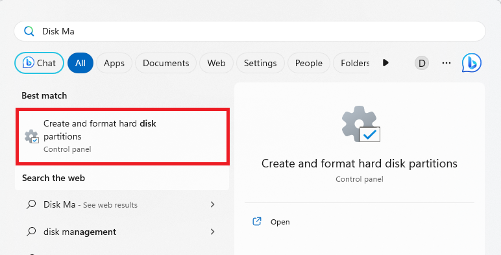Open Bing Chat filter pill

(40, 63)
